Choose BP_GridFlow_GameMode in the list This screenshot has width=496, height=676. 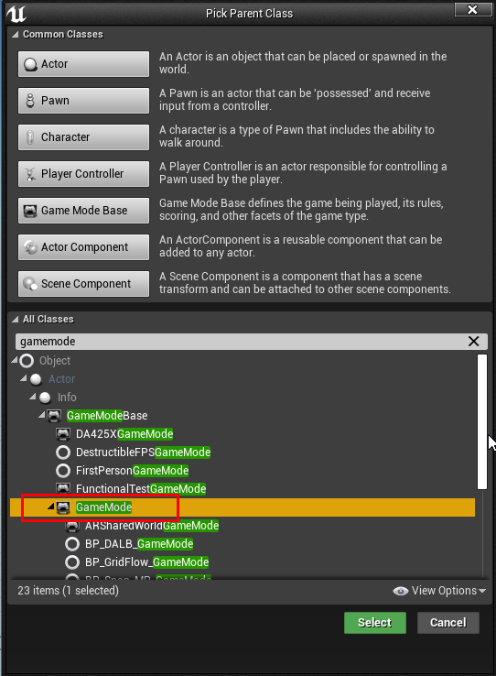tap(146, 562)
